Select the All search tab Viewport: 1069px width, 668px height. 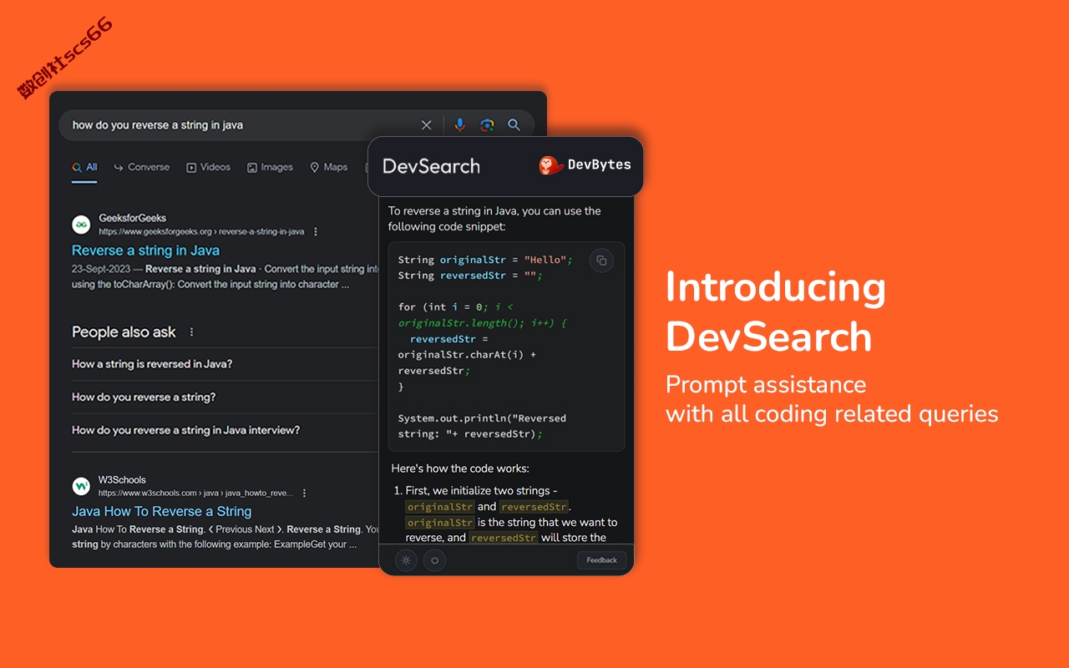tap(85, 167)
